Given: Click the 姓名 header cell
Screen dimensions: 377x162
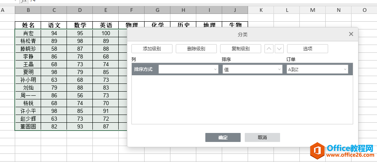Looking at the screenshot, I should [28, 25].
